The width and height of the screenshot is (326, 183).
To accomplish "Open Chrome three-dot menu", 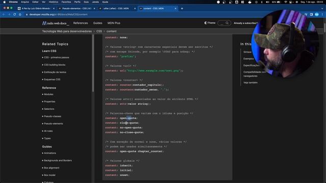I will click(x=322, y=15).
